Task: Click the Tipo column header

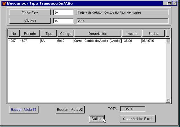Action: coord(49,34)
